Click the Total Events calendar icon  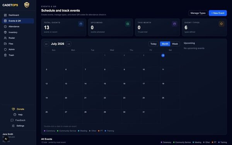click(x=81, y=24)
